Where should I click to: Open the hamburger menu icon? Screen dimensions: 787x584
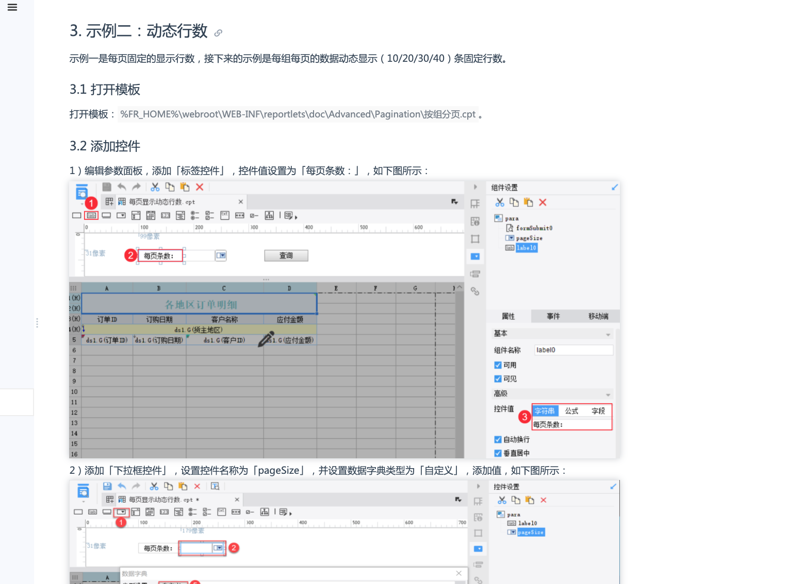(x=12, y=7)
